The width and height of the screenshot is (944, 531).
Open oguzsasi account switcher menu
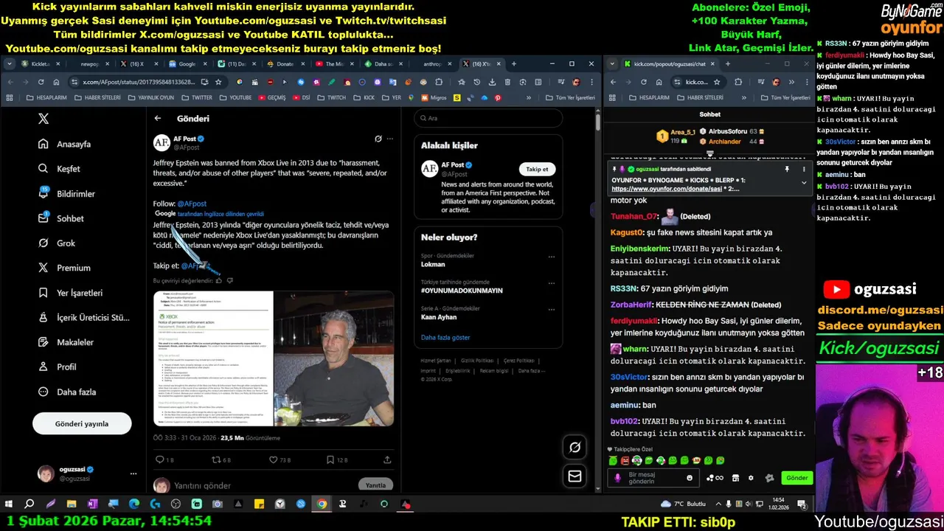tap(86, 473)
